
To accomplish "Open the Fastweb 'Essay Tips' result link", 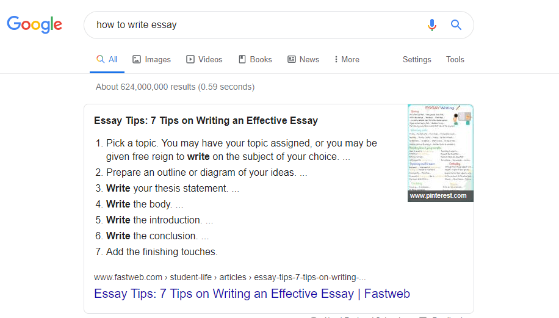I will click(x=251, y=294).
